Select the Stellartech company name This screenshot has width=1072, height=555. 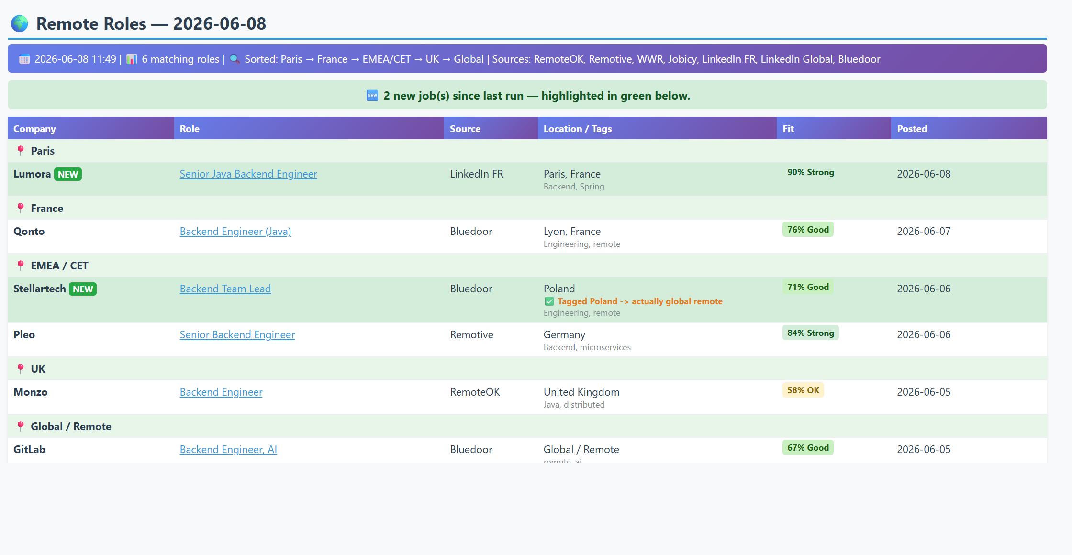[x=40, y=289]
